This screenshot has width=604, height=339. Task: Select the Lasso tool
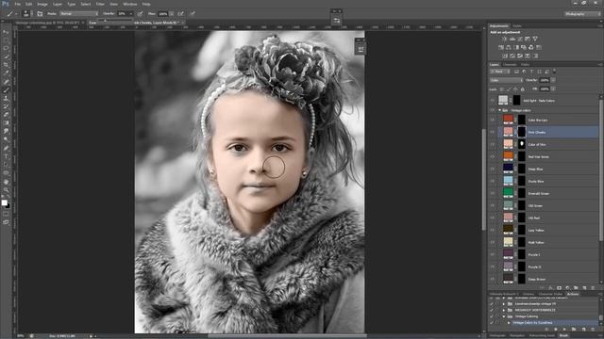tap(6, 48)
